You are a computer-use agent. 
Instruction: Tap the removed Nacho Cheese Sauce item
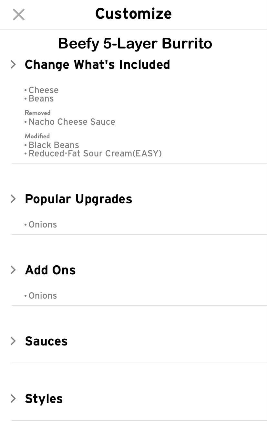click(x=72, y=122)
